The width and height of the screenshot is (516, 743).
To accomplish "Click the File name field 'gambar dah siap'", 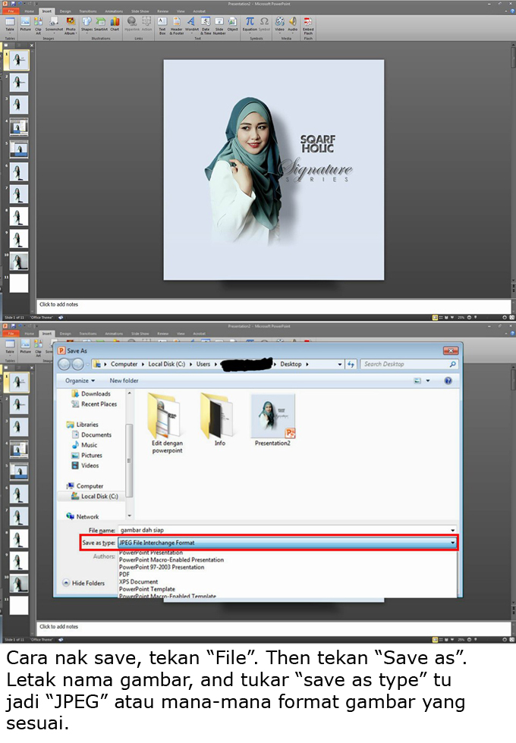I will pyautogui.click(x=288, y=530).
